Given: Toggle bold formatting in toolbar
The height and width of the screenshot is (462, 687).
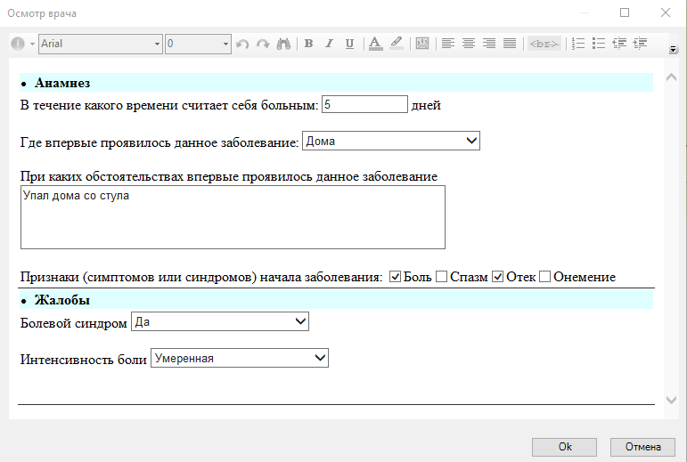Looking at the screenshot, I should [x=309, y=44].
